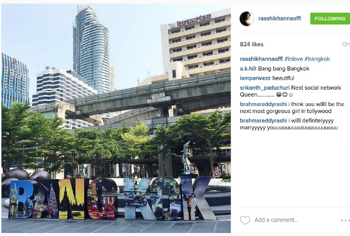The width and height of the screenshot is (350, 236).
Task: Open raashikhannaoffl username in post header
Action: [x=279, y=19]
